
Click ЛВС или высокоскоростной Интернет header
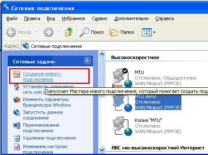point(158,148)
